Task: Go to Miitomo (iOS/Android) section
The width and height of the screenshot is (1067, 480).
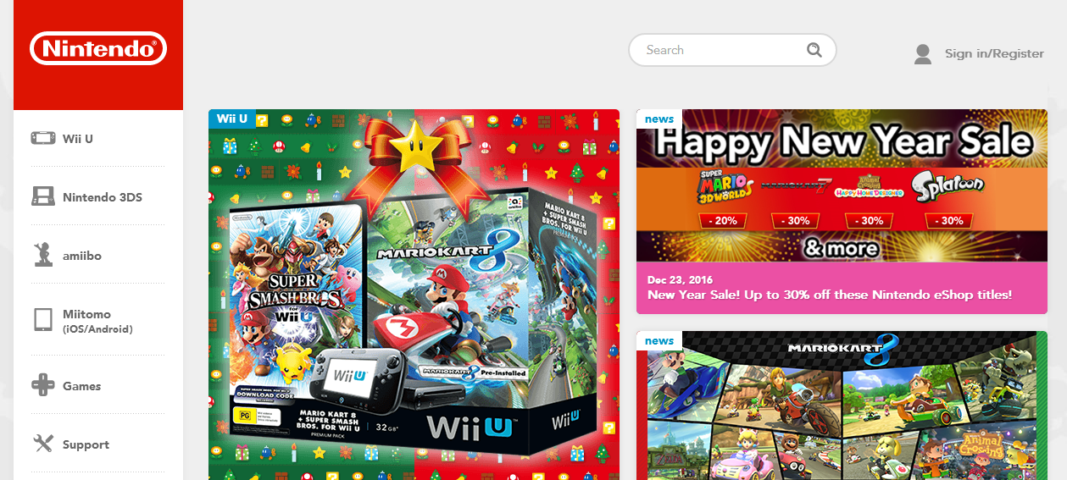Action: click(x=97, y=321)
